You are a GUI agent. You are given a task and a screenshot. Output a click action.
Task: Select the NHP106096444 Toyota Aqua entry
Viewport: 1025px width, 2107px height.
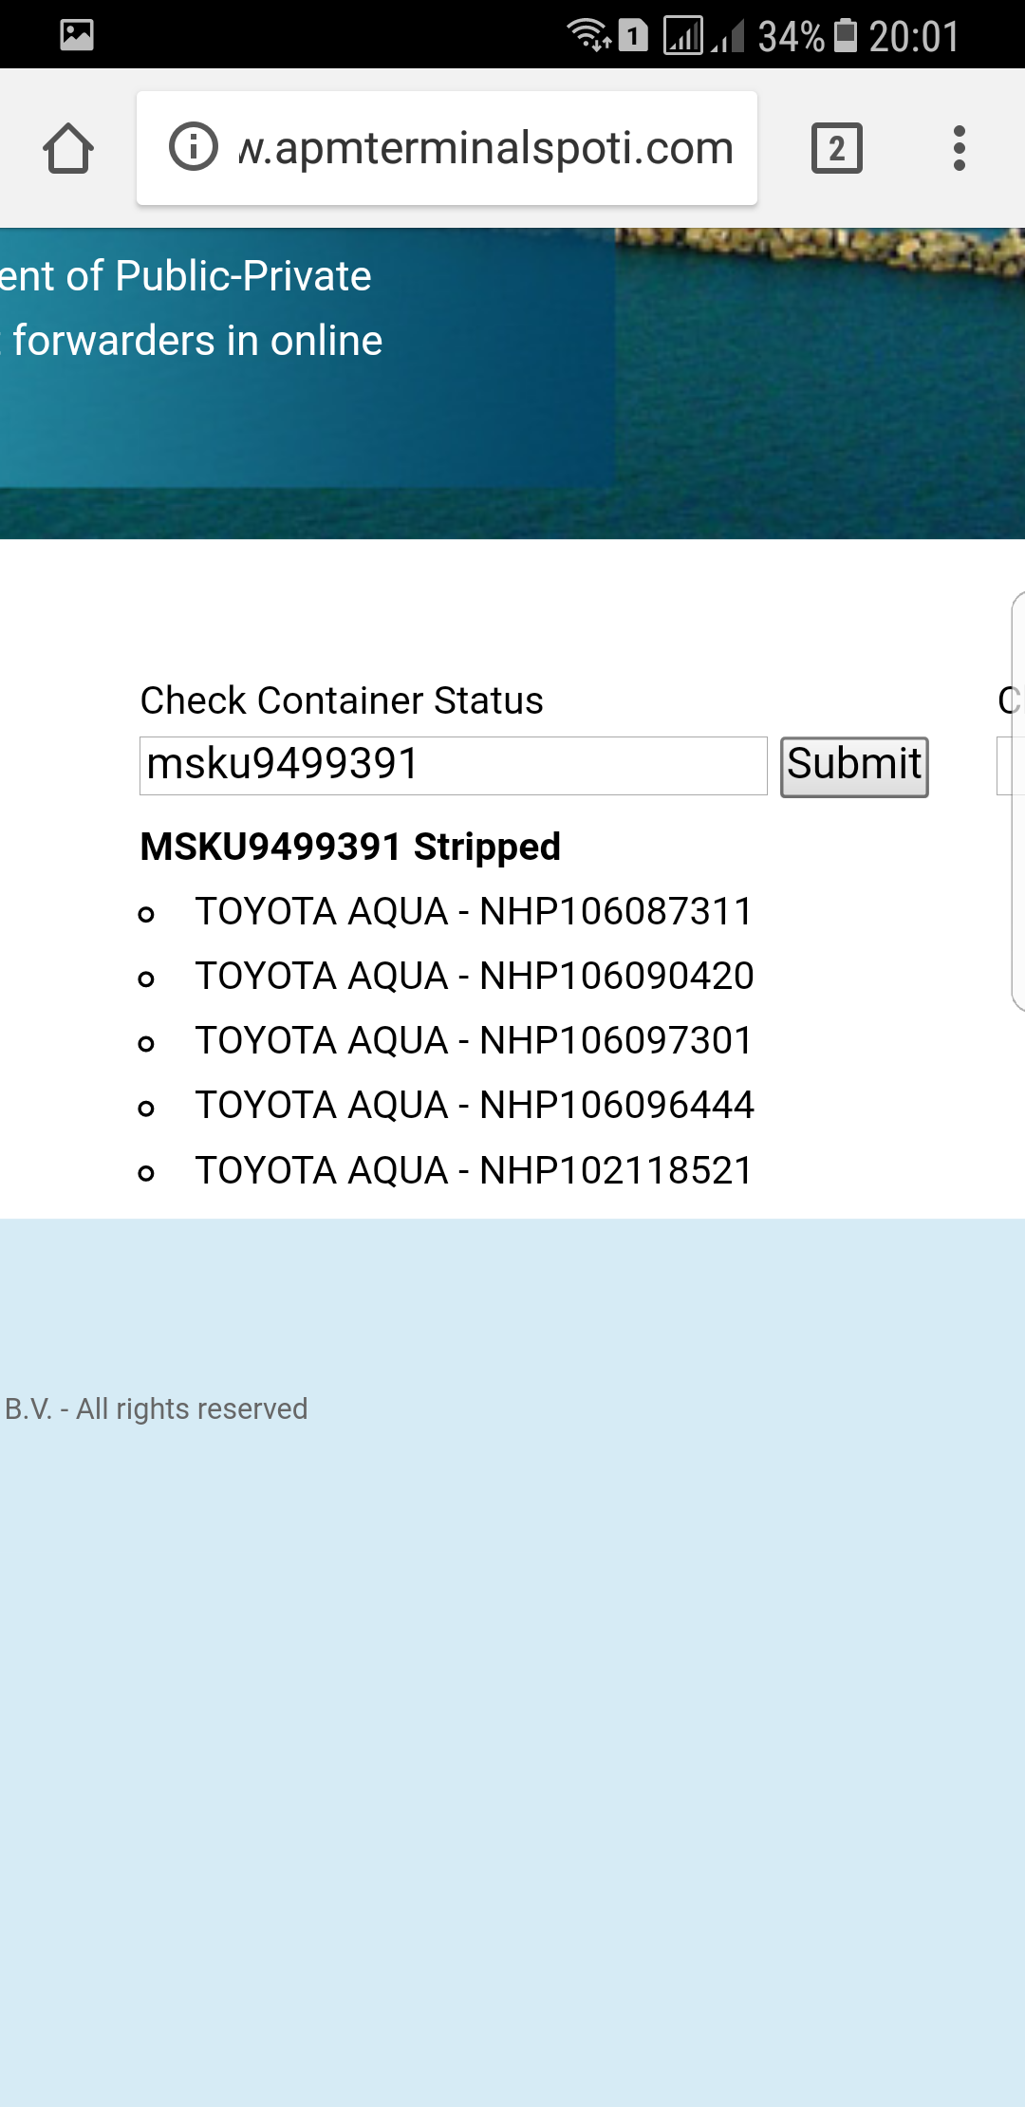[x=474, y=1105]
